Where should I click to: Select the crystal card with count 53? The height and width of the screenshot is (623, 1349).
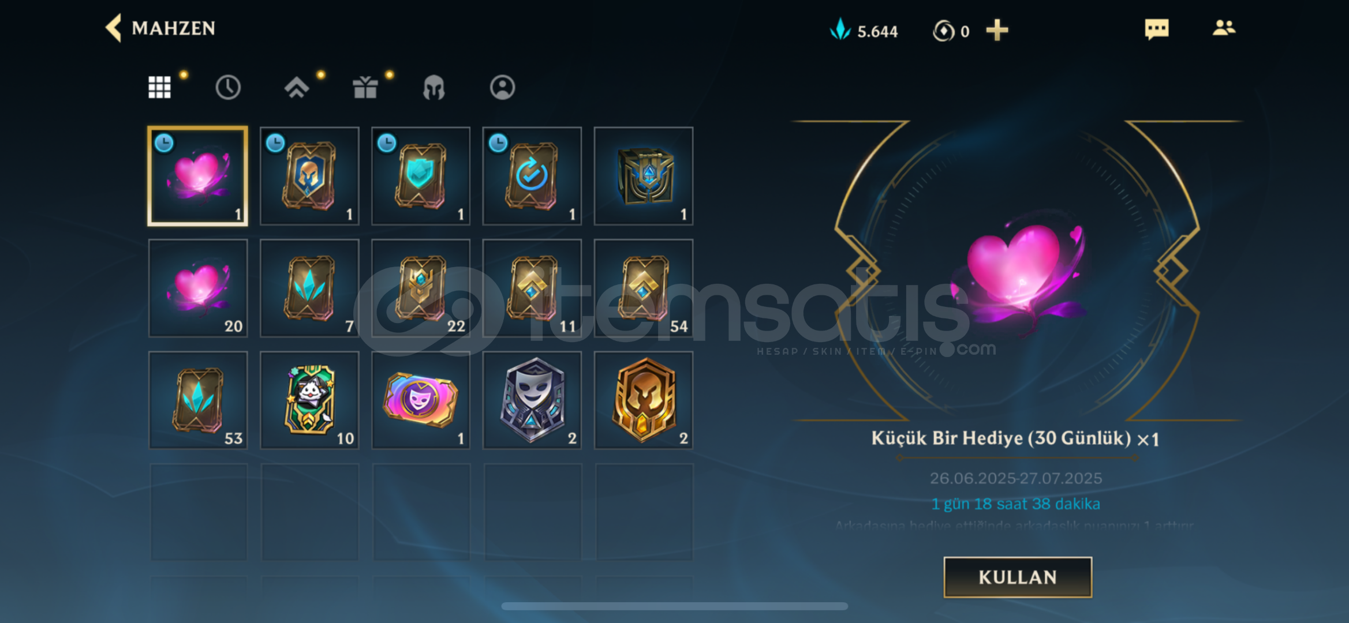point(198,400)
